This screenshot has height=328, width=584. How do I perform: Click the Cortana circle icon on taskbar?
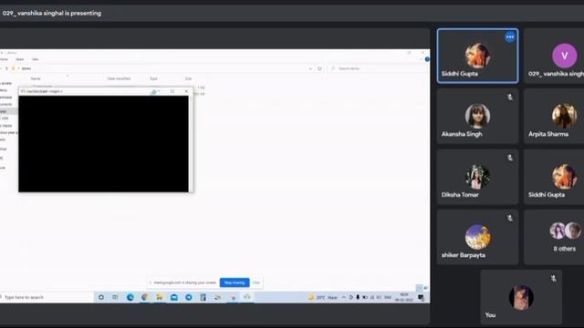[101, 297]
